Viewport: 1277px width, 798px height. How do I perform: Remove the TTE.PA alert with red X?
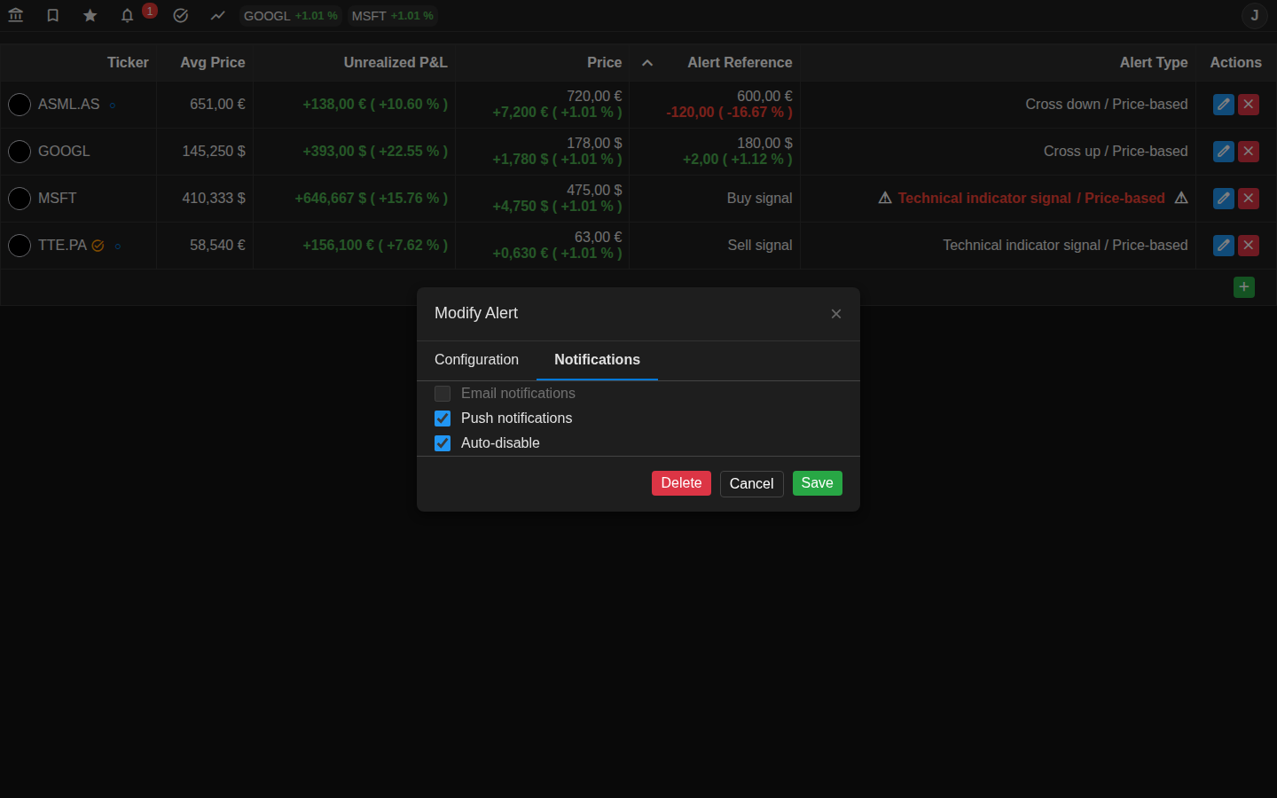[x=1249, y=246]
